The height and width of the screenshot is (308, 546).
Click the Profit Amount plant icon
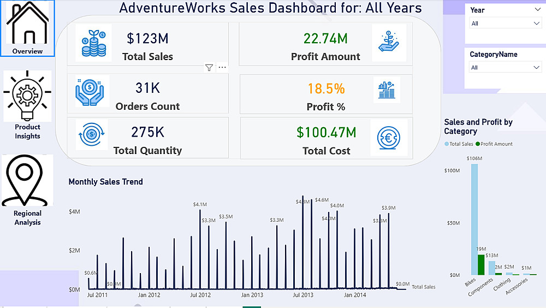click(389, 43)
